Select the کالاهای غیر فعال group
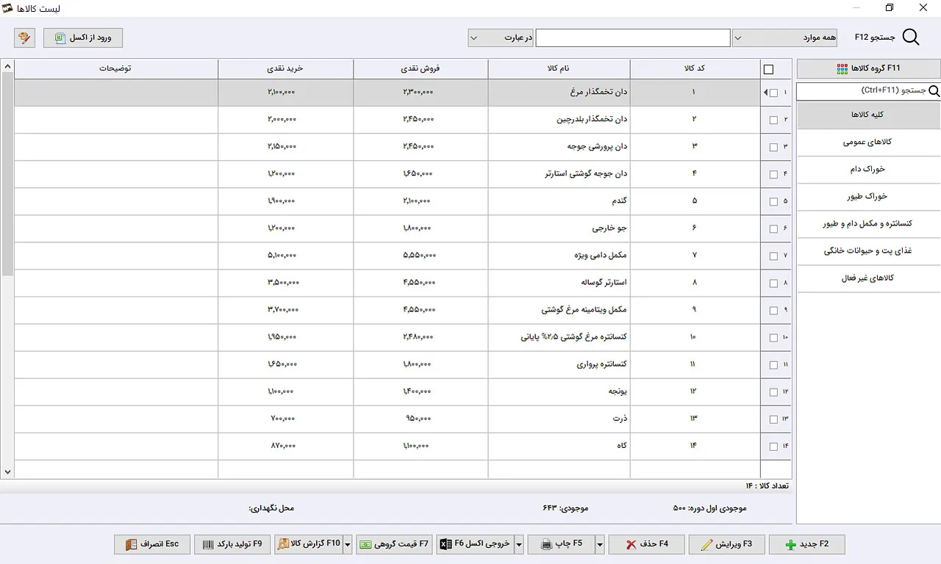The width and height of the screenshot is (941, 564). [868, 278]
